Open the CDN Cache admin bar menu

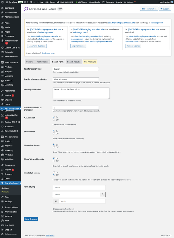click(50, 2)
